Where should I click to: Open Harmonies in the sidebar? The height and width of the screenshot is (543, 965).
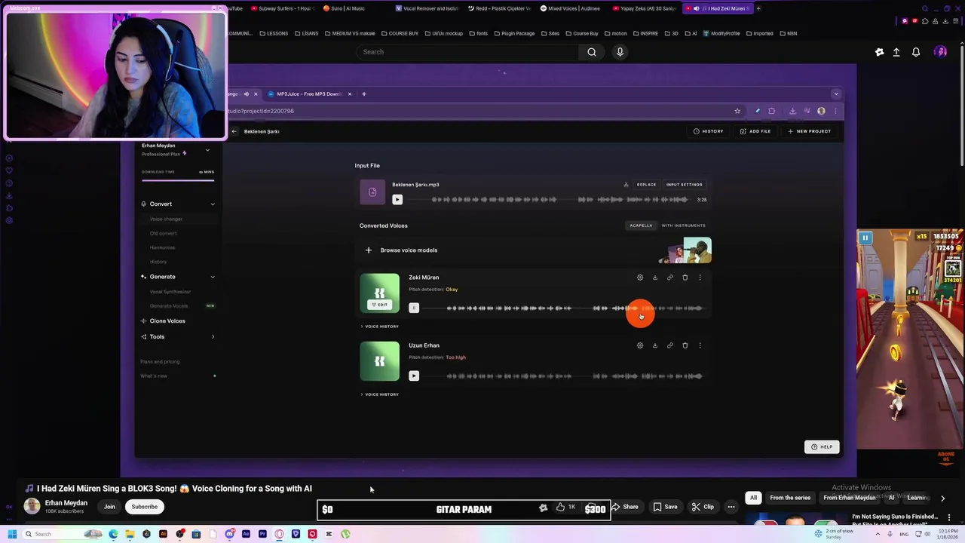[x=162, y=248]
